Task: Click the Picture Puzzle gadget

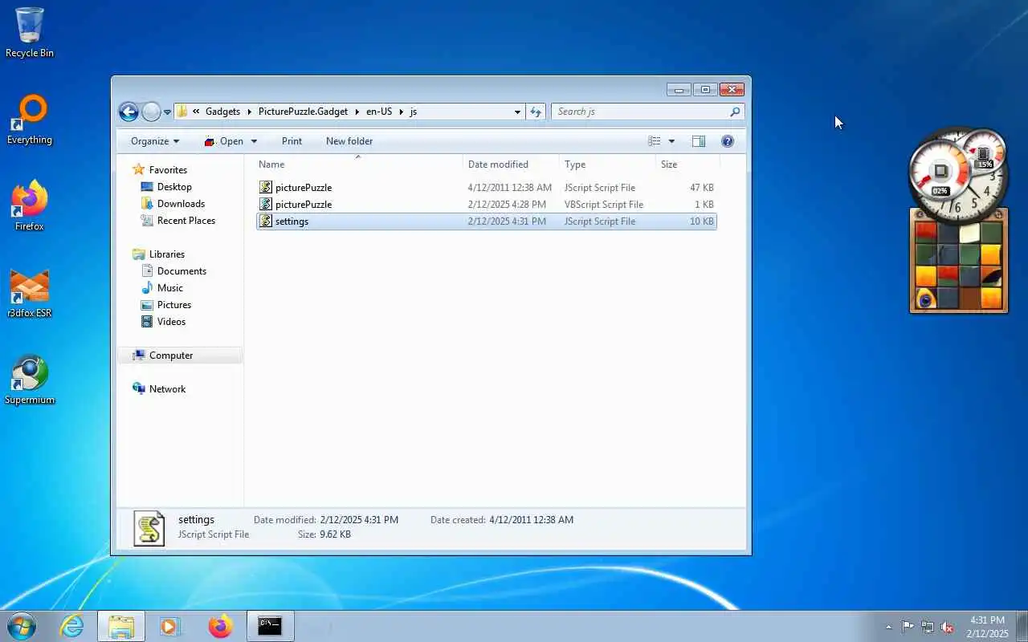Action: [959, 261]
